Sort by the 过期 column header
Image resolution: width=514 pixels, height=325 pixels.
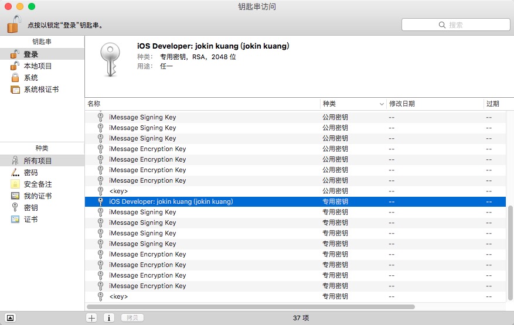click(499, 104)
